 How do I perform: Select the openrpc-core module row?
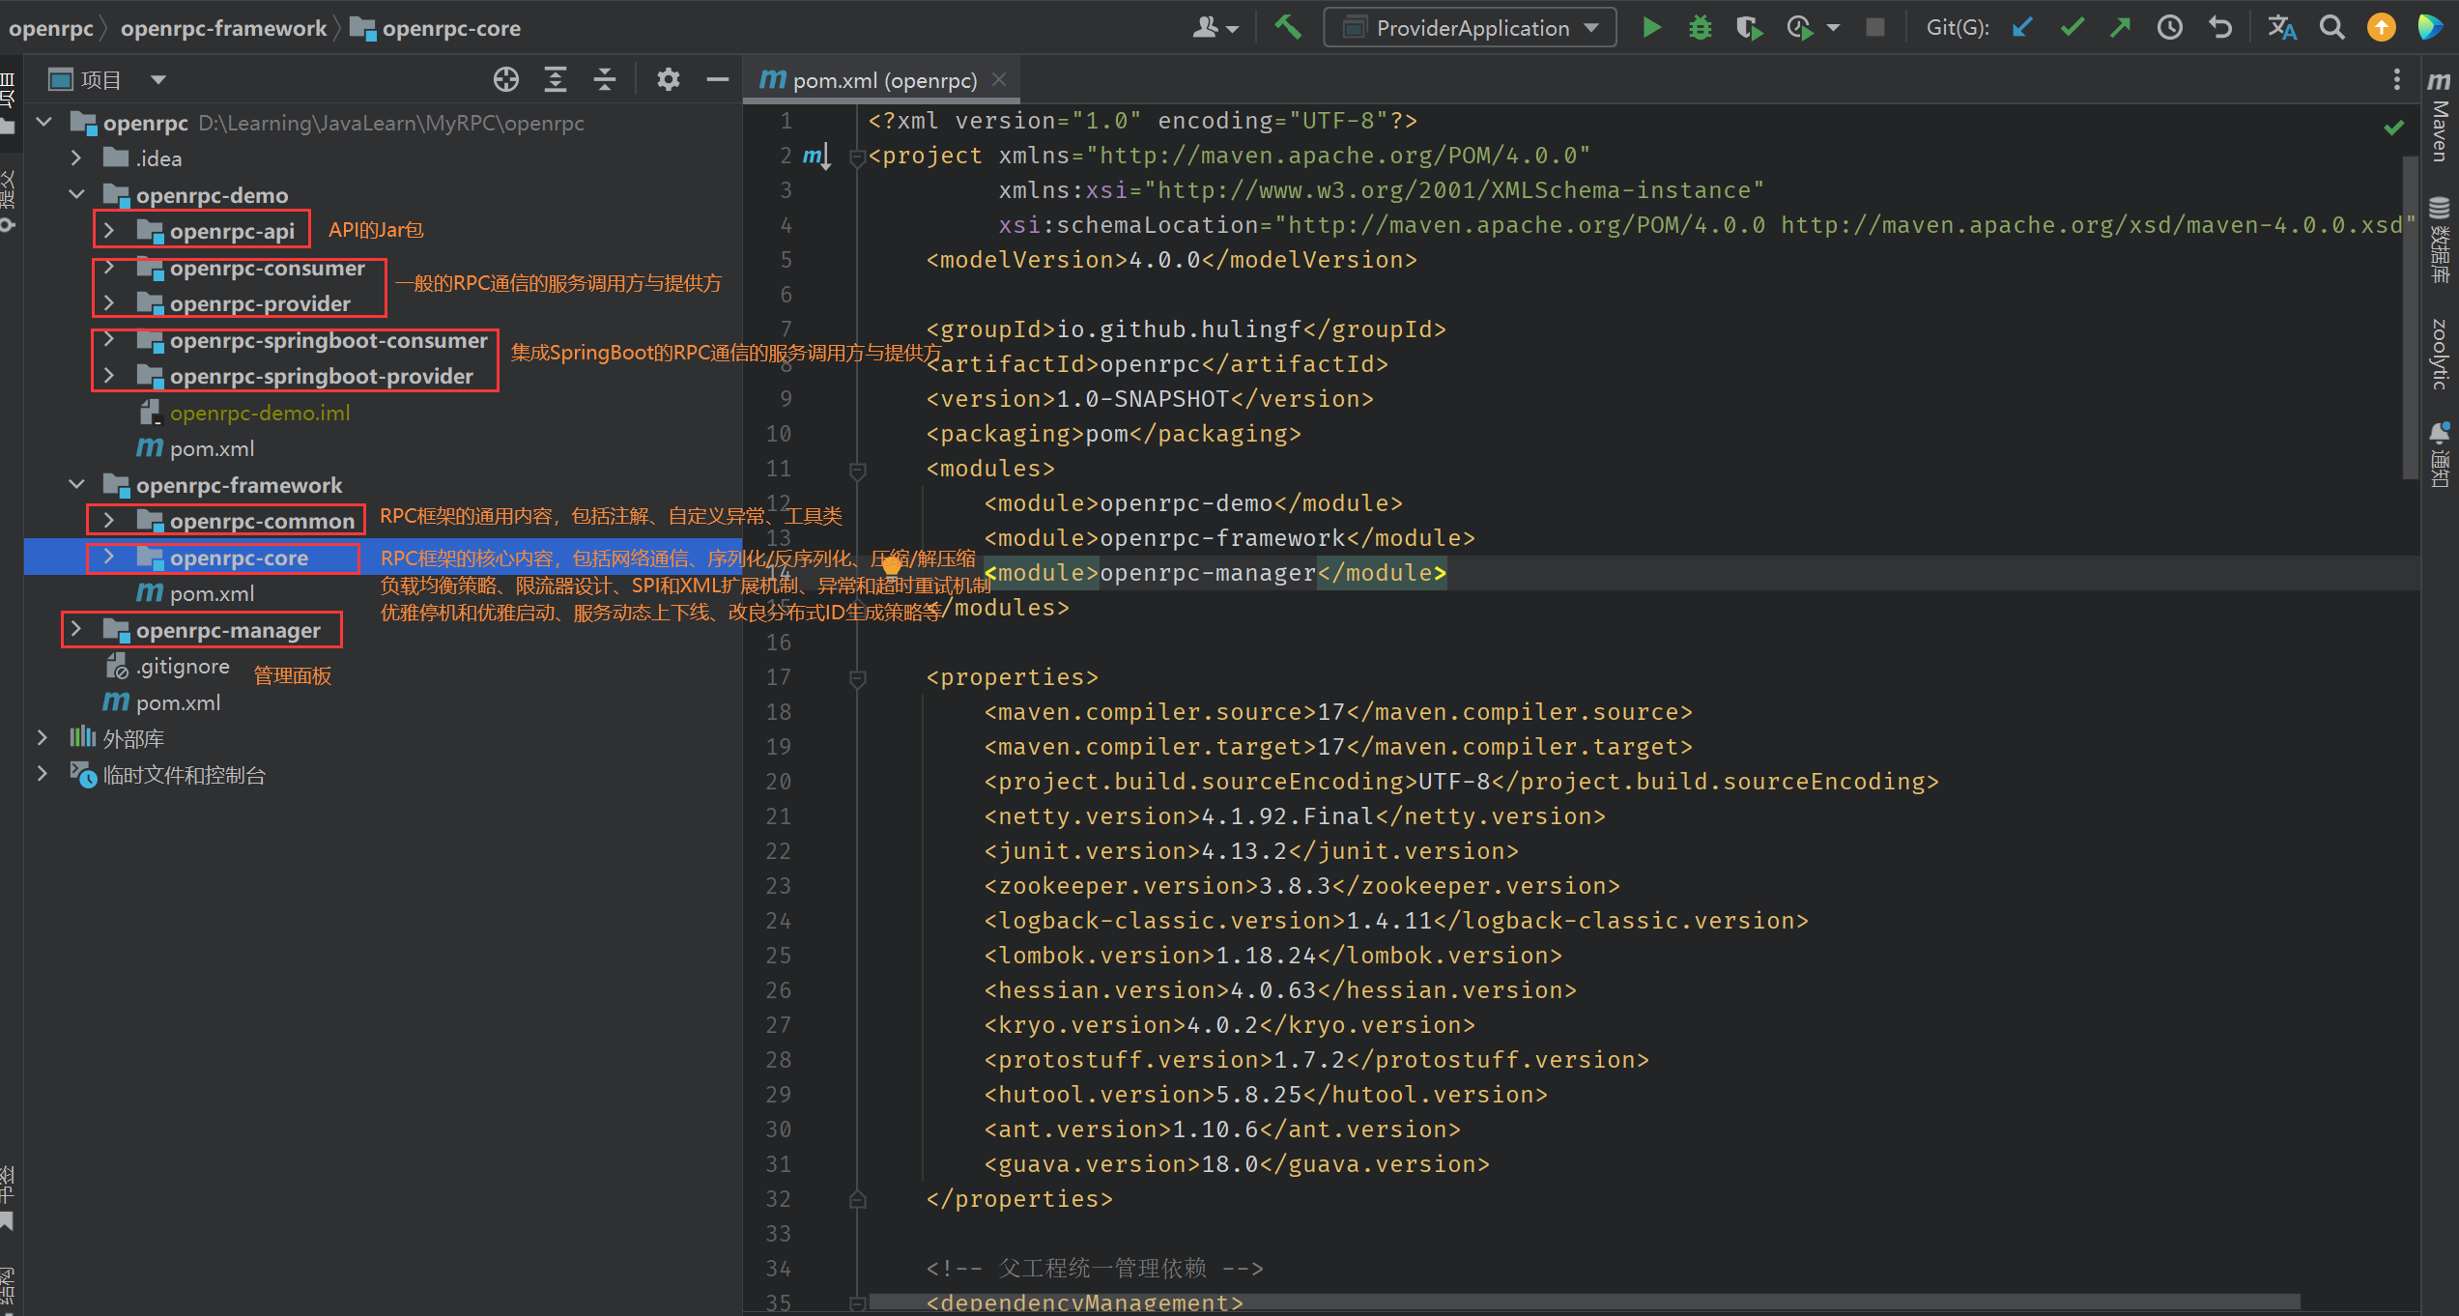[x=383, y=558]
